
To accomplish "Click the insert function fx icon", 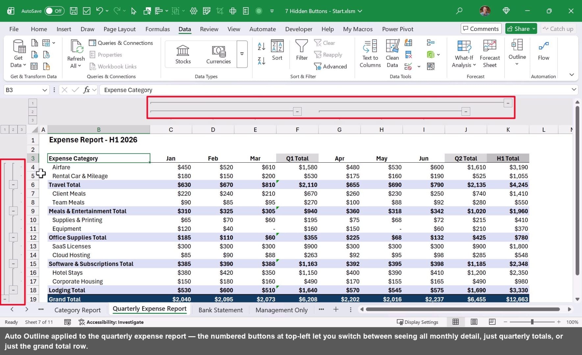I will point(87,90).
